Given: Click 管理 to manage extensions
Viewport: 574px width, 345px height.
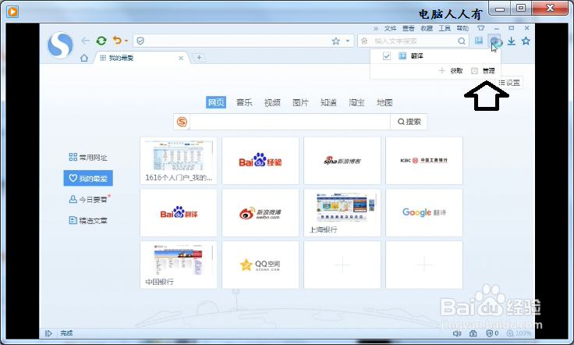Looking at the screenshot, I should [484, 71].
